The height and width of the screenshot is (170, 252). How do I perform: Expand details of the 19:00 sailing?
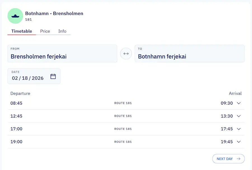[x=238, y=141]
